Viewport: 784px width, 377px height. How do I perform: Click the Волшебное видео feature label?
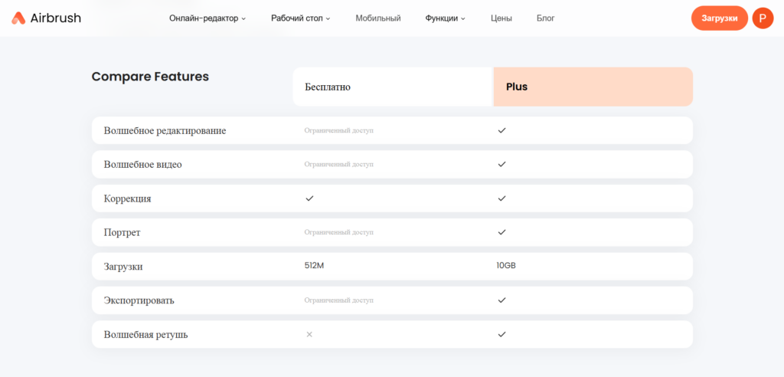[143, 165]
